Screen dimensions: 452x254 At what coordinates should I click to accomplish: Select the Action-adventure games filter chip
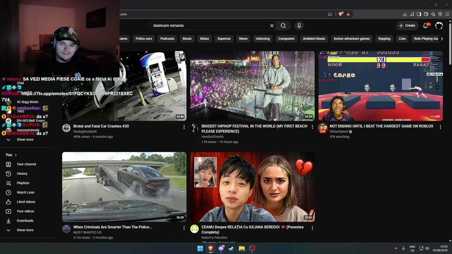coord(352,39)
